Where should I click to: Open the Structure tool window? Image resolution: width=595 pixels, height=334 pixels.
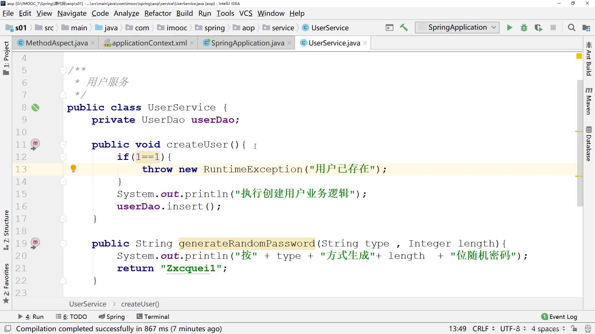point(6,230)
